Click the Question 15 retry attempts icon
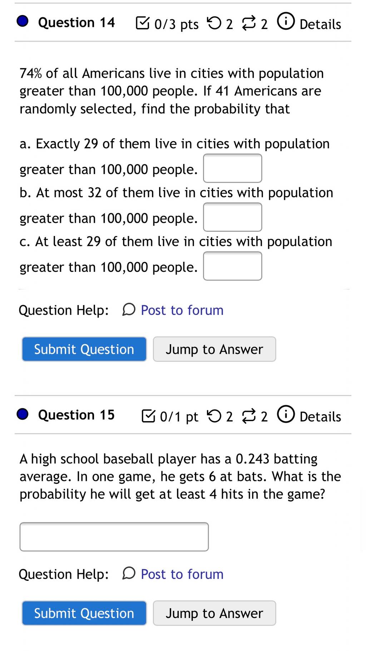Viewport: 366px width, 651px height. click(x=214, y=416)
